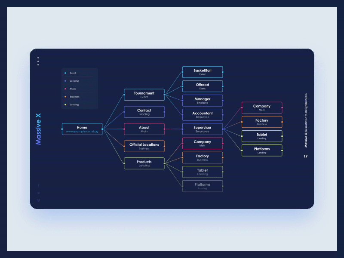Viewport: 344px width, 258px height.
Task: Click the blue Landing dot in the legend
Action: coord(65,81)
